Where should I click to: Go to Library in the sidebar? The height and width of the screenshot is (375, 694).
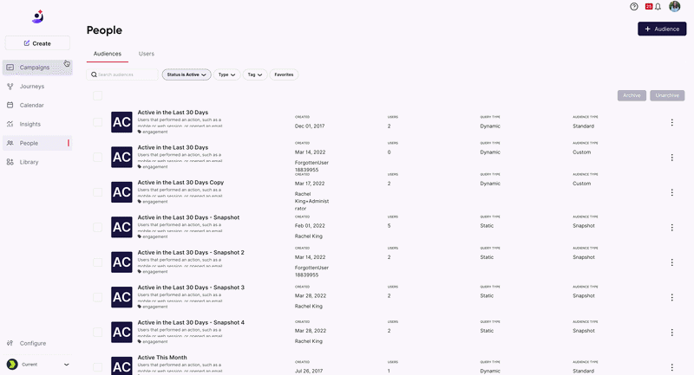[37, 162]
